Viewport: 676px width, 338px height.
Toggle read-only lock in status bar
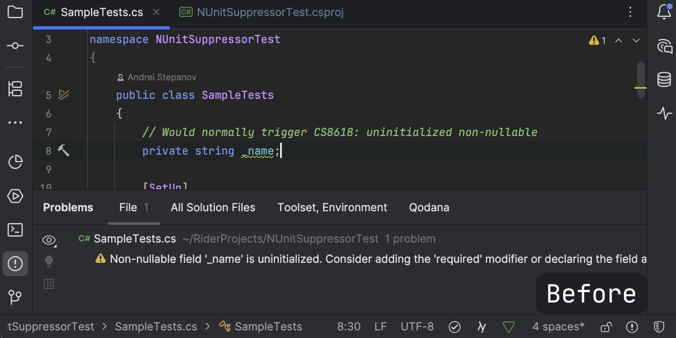coord(606,327)
